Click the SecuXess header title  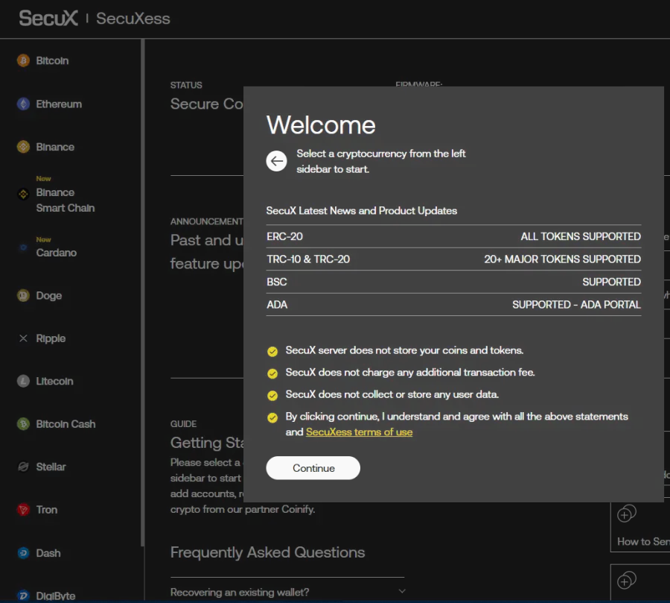pyautogui.click(x=133, y=19)
